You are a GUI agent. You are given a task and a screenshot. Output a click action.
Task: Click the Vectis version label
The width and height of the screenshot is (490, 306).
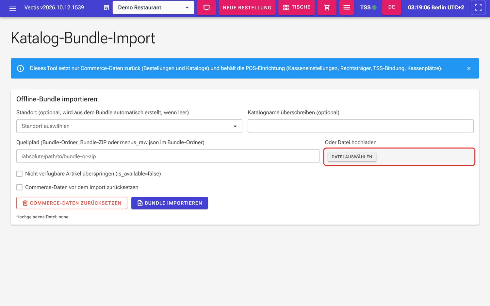click(x=54, y=8)
